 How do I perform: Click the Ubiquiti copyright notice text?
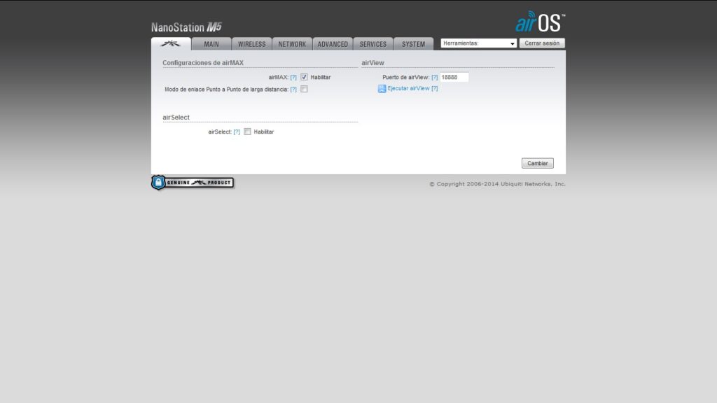coord(497,184)
